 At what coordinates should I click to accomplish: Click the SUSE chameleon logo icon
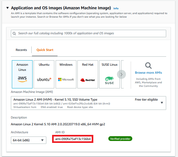tap(109, 80)
